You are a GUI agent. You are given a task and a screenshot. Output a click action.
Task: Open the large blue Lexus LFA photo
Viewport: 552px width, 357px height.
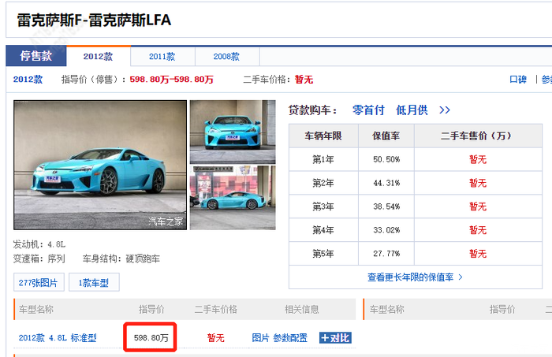(x=100, y=165)
